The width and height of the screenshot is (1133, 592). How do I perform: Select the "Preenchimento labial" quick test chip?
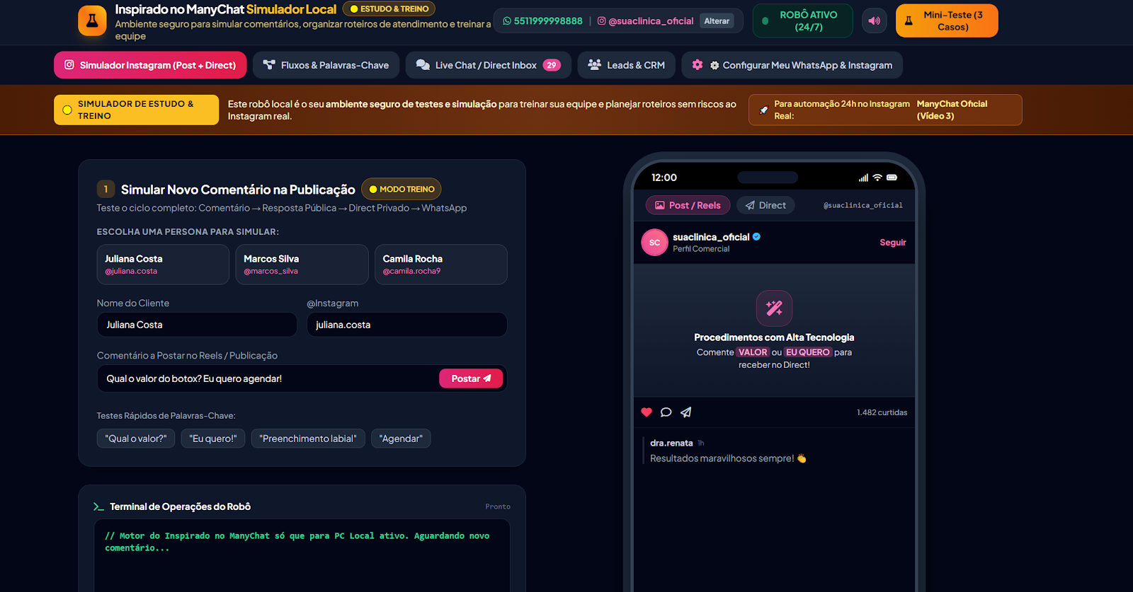pos(308,439)
